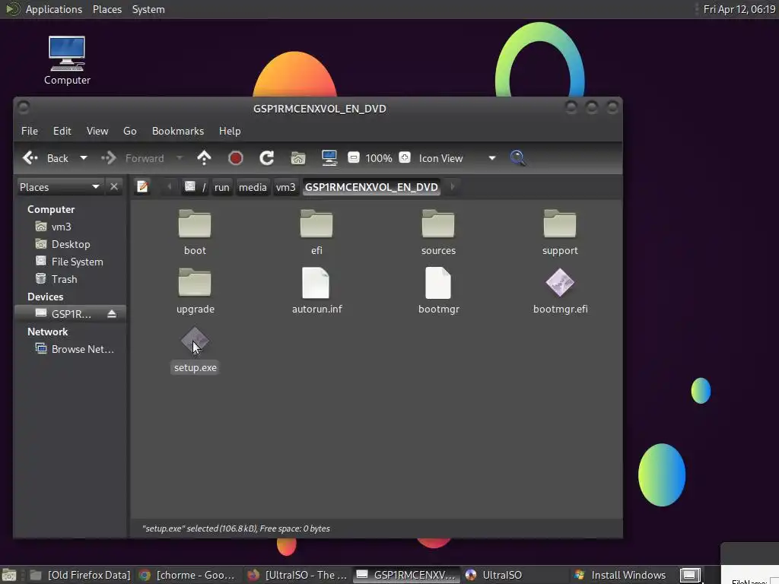This screenshot has height=584, width=779.
Task: Select the setup.exe file icon
Action: pyautogui.click(x=195, y=341)
